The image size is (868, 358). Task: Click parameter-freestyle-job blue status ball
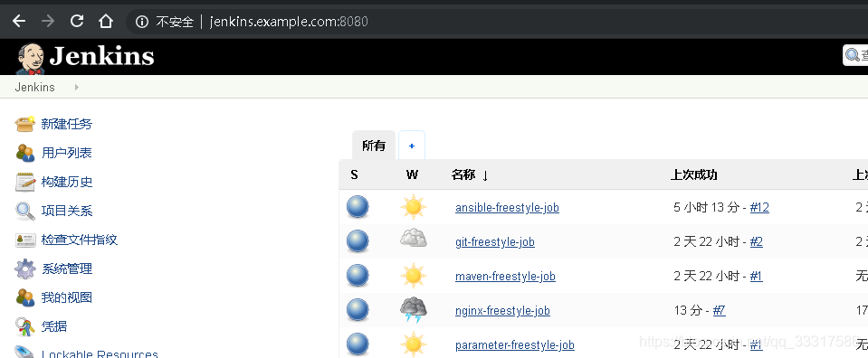[x=358, y=344]
